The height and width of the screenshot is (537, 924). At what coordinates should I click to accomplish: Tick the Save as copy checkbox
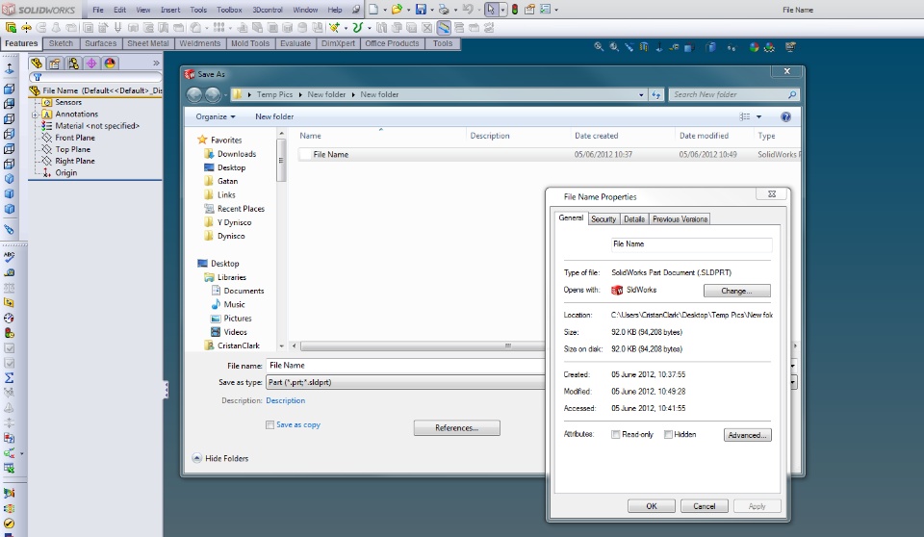269,425
